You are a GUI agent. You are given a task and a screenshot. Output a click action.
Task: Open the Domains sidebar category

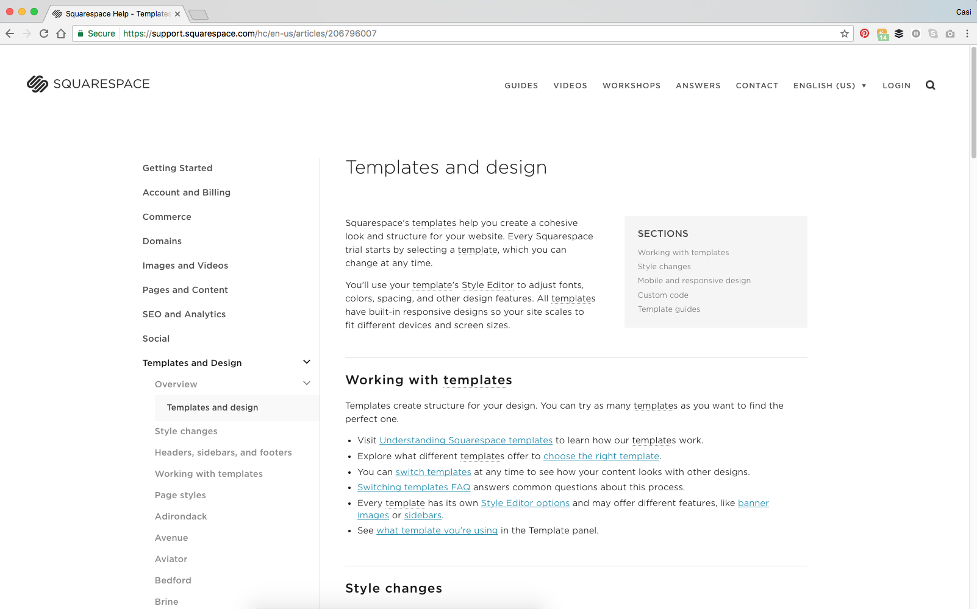tap(162, 241)
